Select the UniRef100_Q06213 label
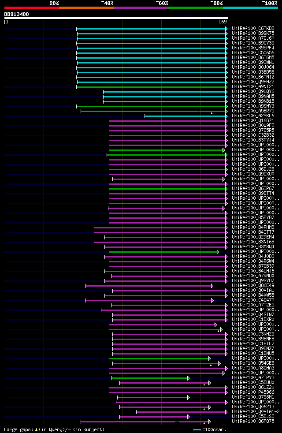The height and width of the screenshot is (433, 282). (x=253, y=407)
